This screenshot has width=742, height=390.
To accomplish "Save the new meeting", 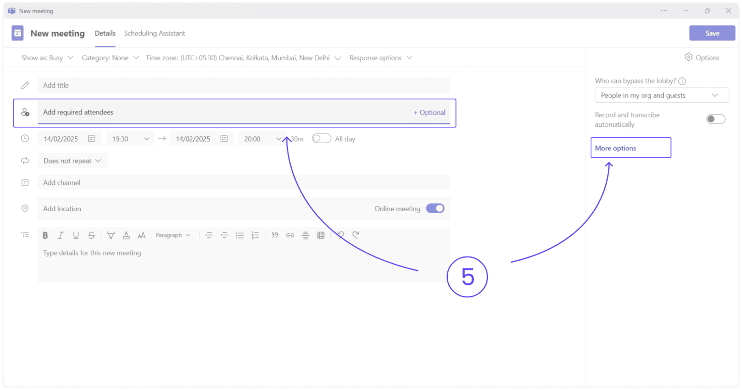I will point(712,33).
